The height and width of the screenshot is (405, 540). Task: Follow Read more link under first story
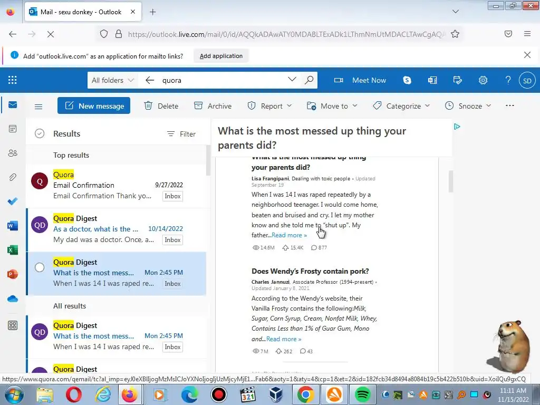coord(289,235)
